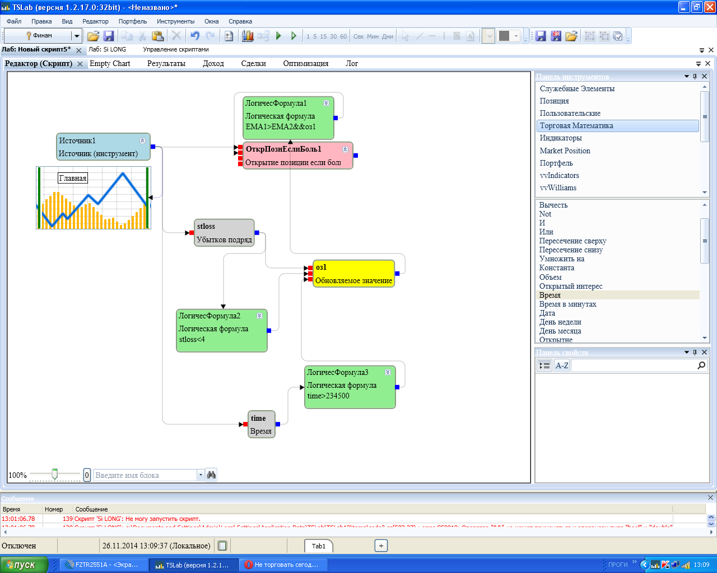Image resolution: width=717 pixels, height=573 pixels.
Task: Click the red ABS save-as icon
Action: 556,36
